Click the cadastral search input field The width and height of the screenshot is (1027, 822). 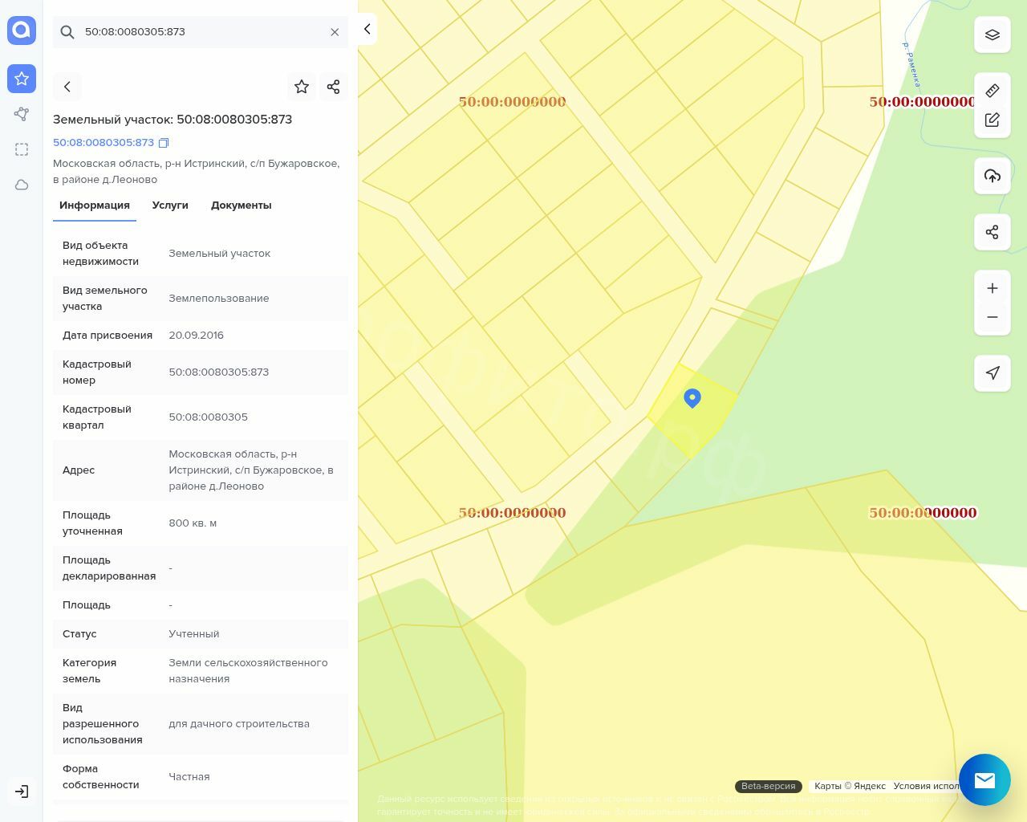pyautogui.click(x=201, y=32)
